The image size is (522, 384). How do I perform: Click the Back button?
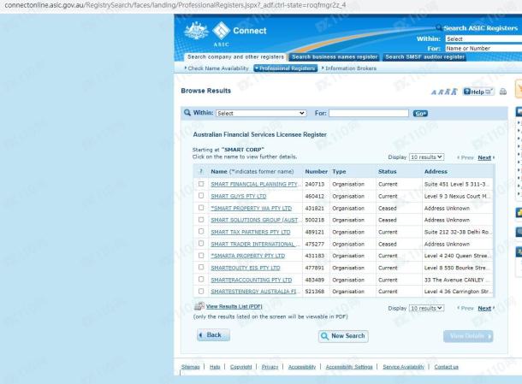(x=213, y=335)
